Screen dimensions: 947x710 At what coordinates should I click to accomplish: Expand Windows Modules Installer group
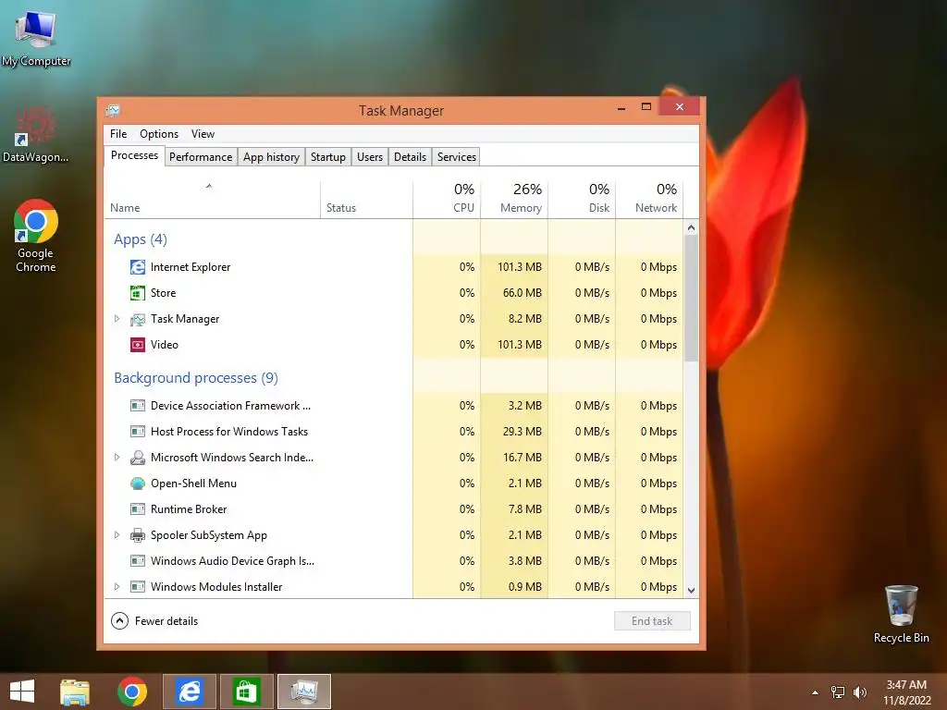[x=117, y=587]
